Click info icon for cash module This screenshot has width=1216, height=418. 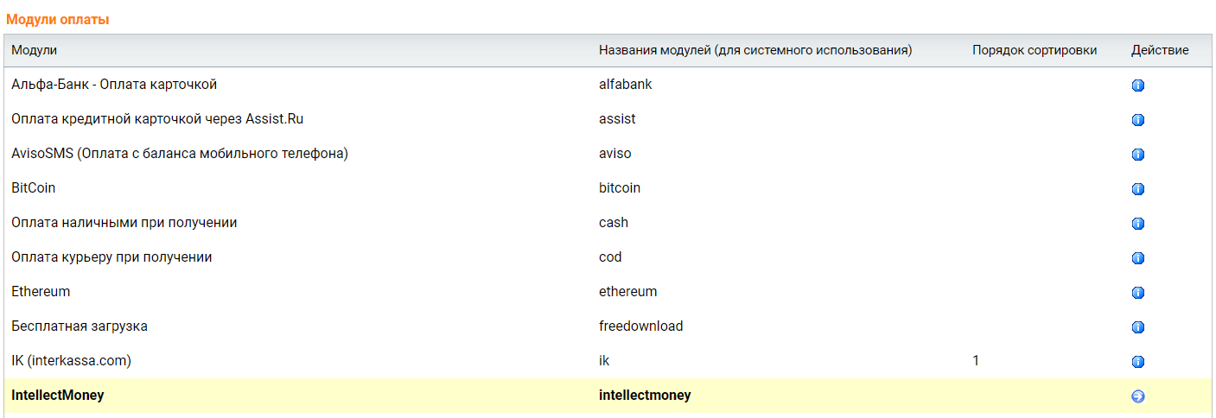tap(1137, 224)
